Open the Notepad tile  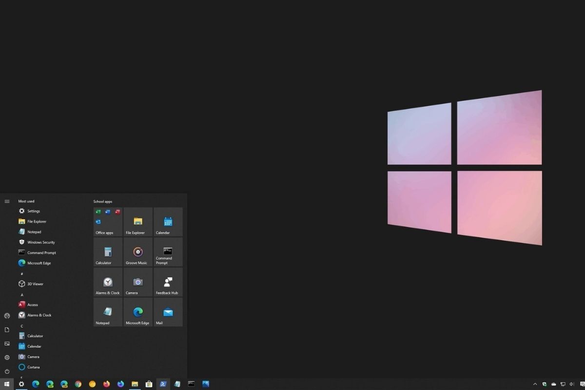[x=108, y=312]
